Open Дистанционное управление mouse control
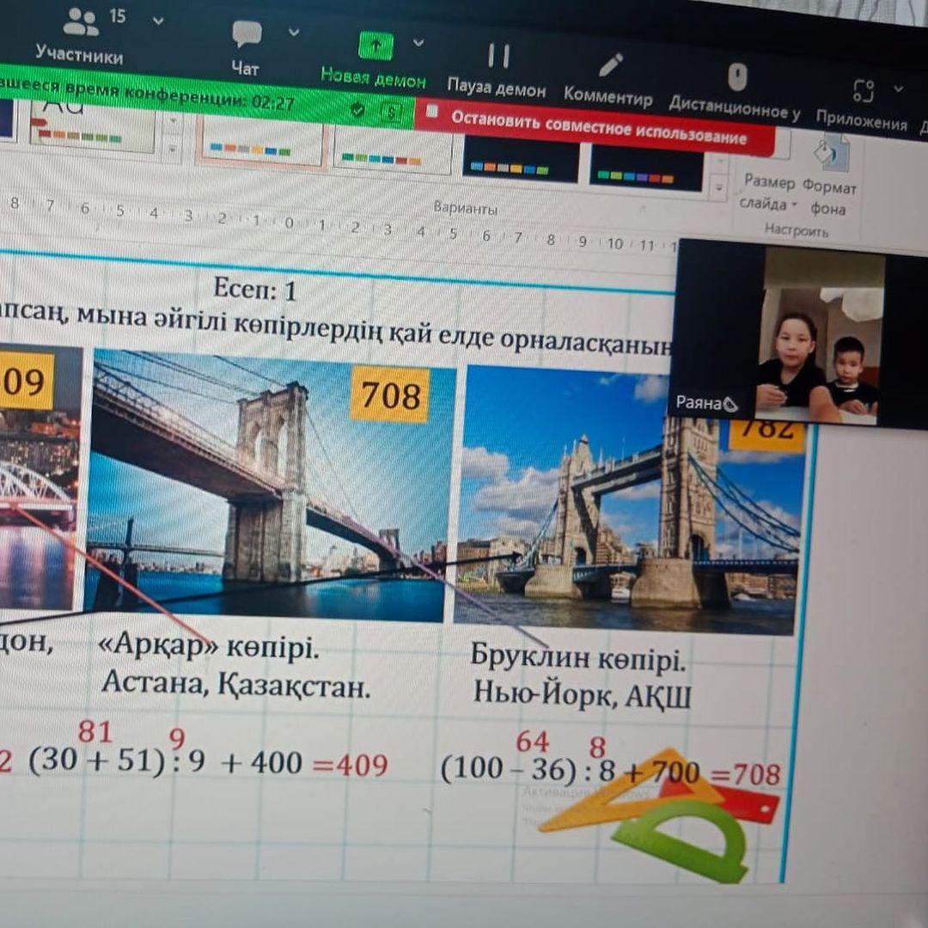The width and height of the screenshot is (928, 928). pyautogui.click(x=735, y=93)
